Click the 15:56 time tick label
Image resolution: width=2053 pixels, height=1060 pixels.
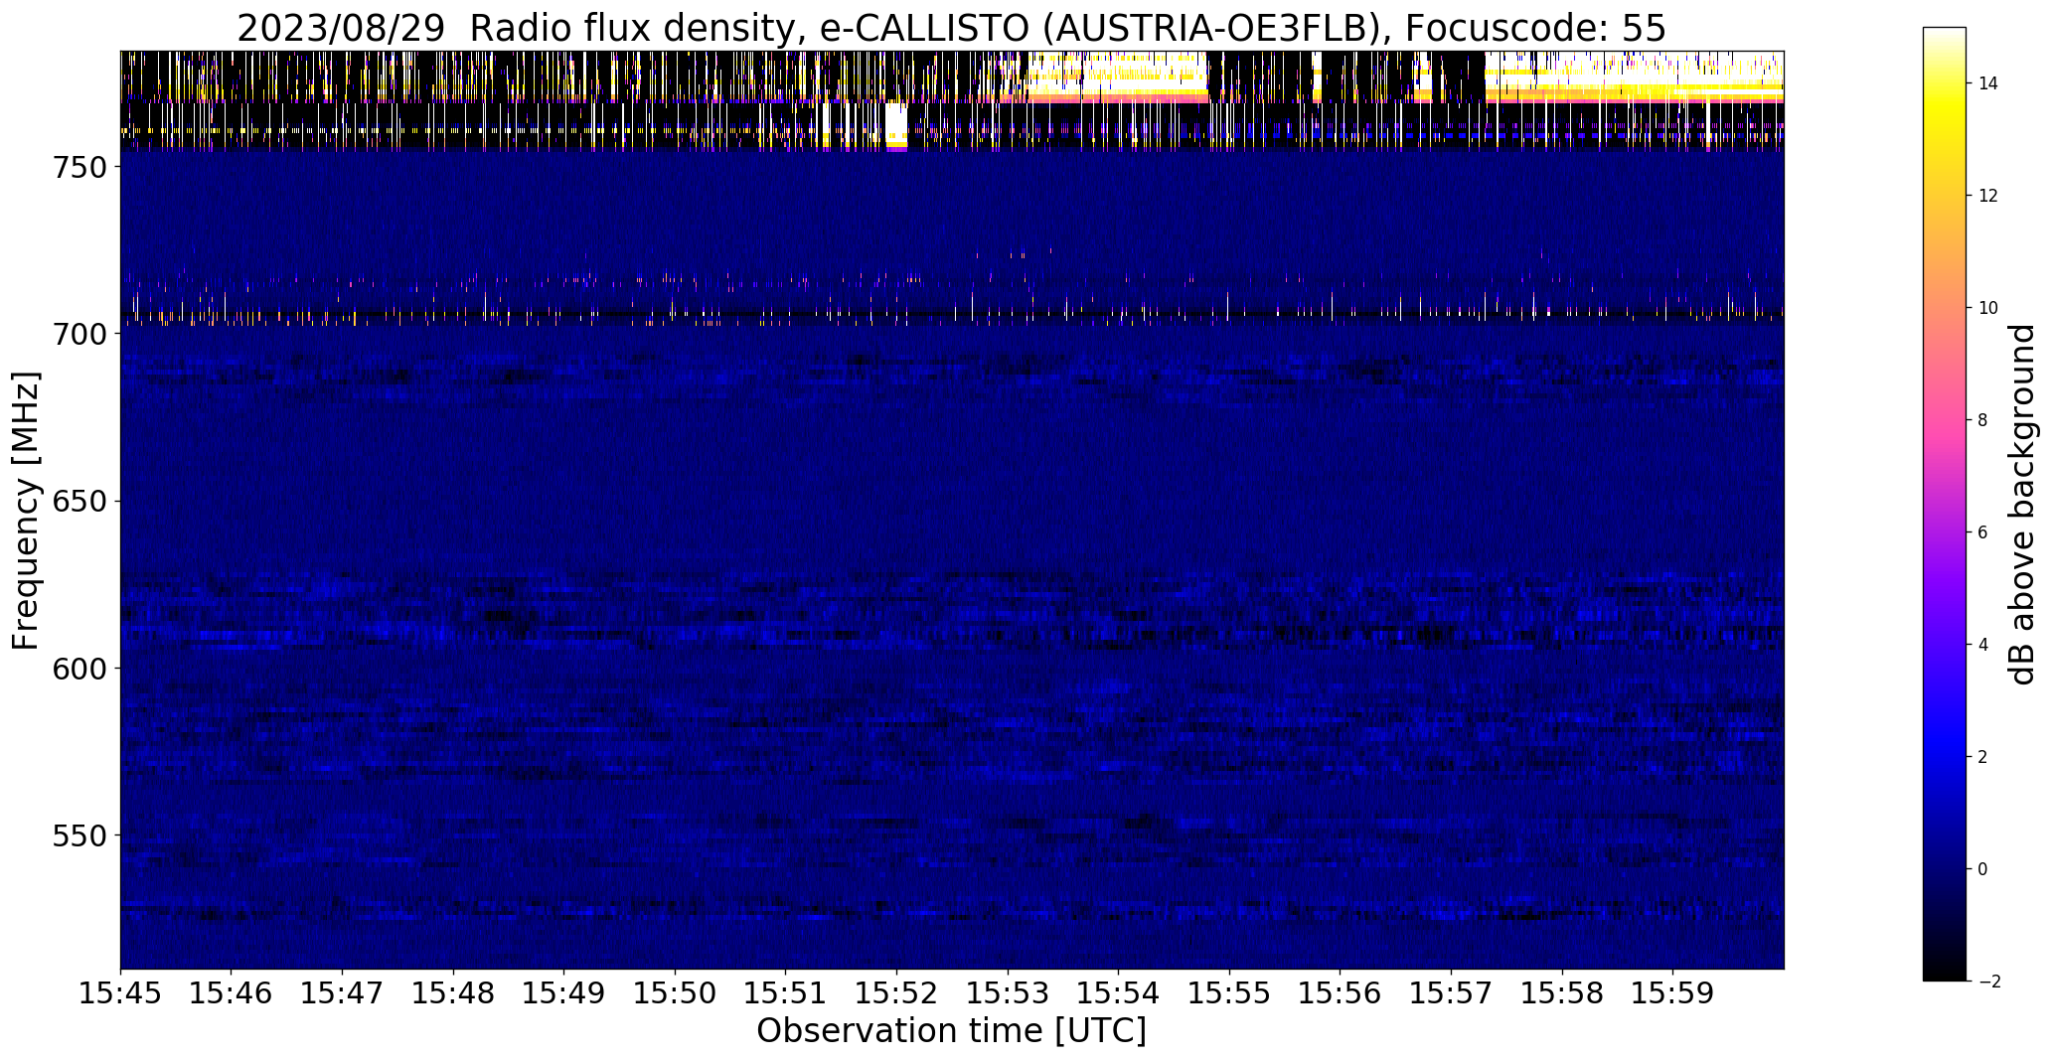(1341, 992)
